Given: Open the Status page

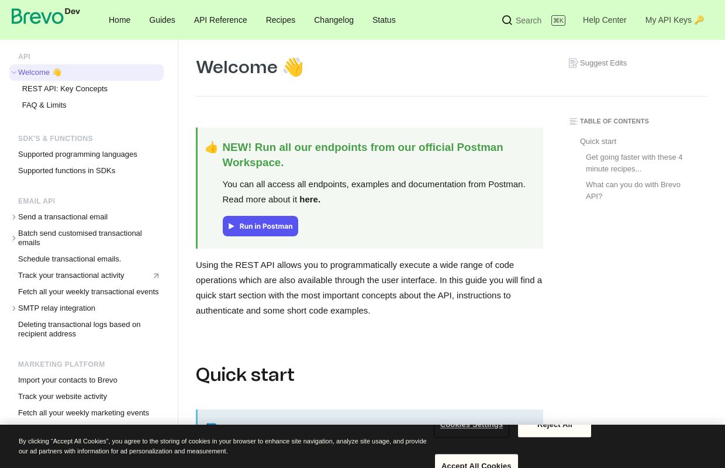Looking at the screenshot, I should pyautogui.click(x=384, y=20).
